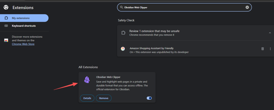
Task: Click the Safety Check extension outline icon
Action: click(x=123, y=33)
